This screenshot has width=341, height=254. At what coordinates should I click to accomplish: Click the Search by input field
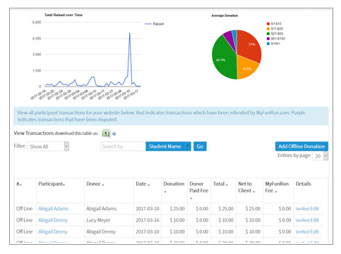(123, 146)
